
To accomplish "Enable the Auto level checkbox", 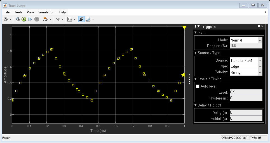I will (198, 86).
